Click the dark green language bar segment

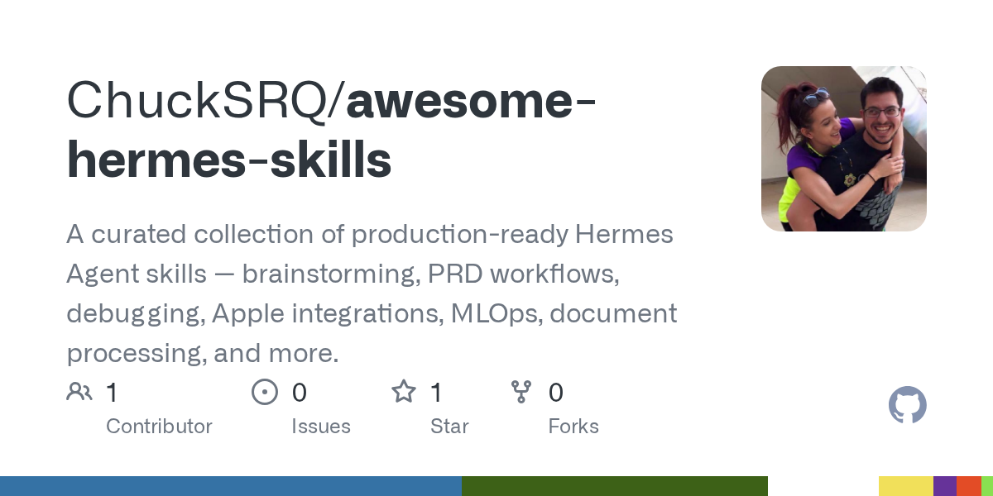[614, 486]
